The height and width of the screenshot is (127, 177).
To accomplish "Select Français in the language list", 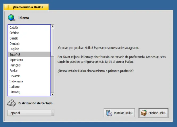I will click(x=29, y=65).
